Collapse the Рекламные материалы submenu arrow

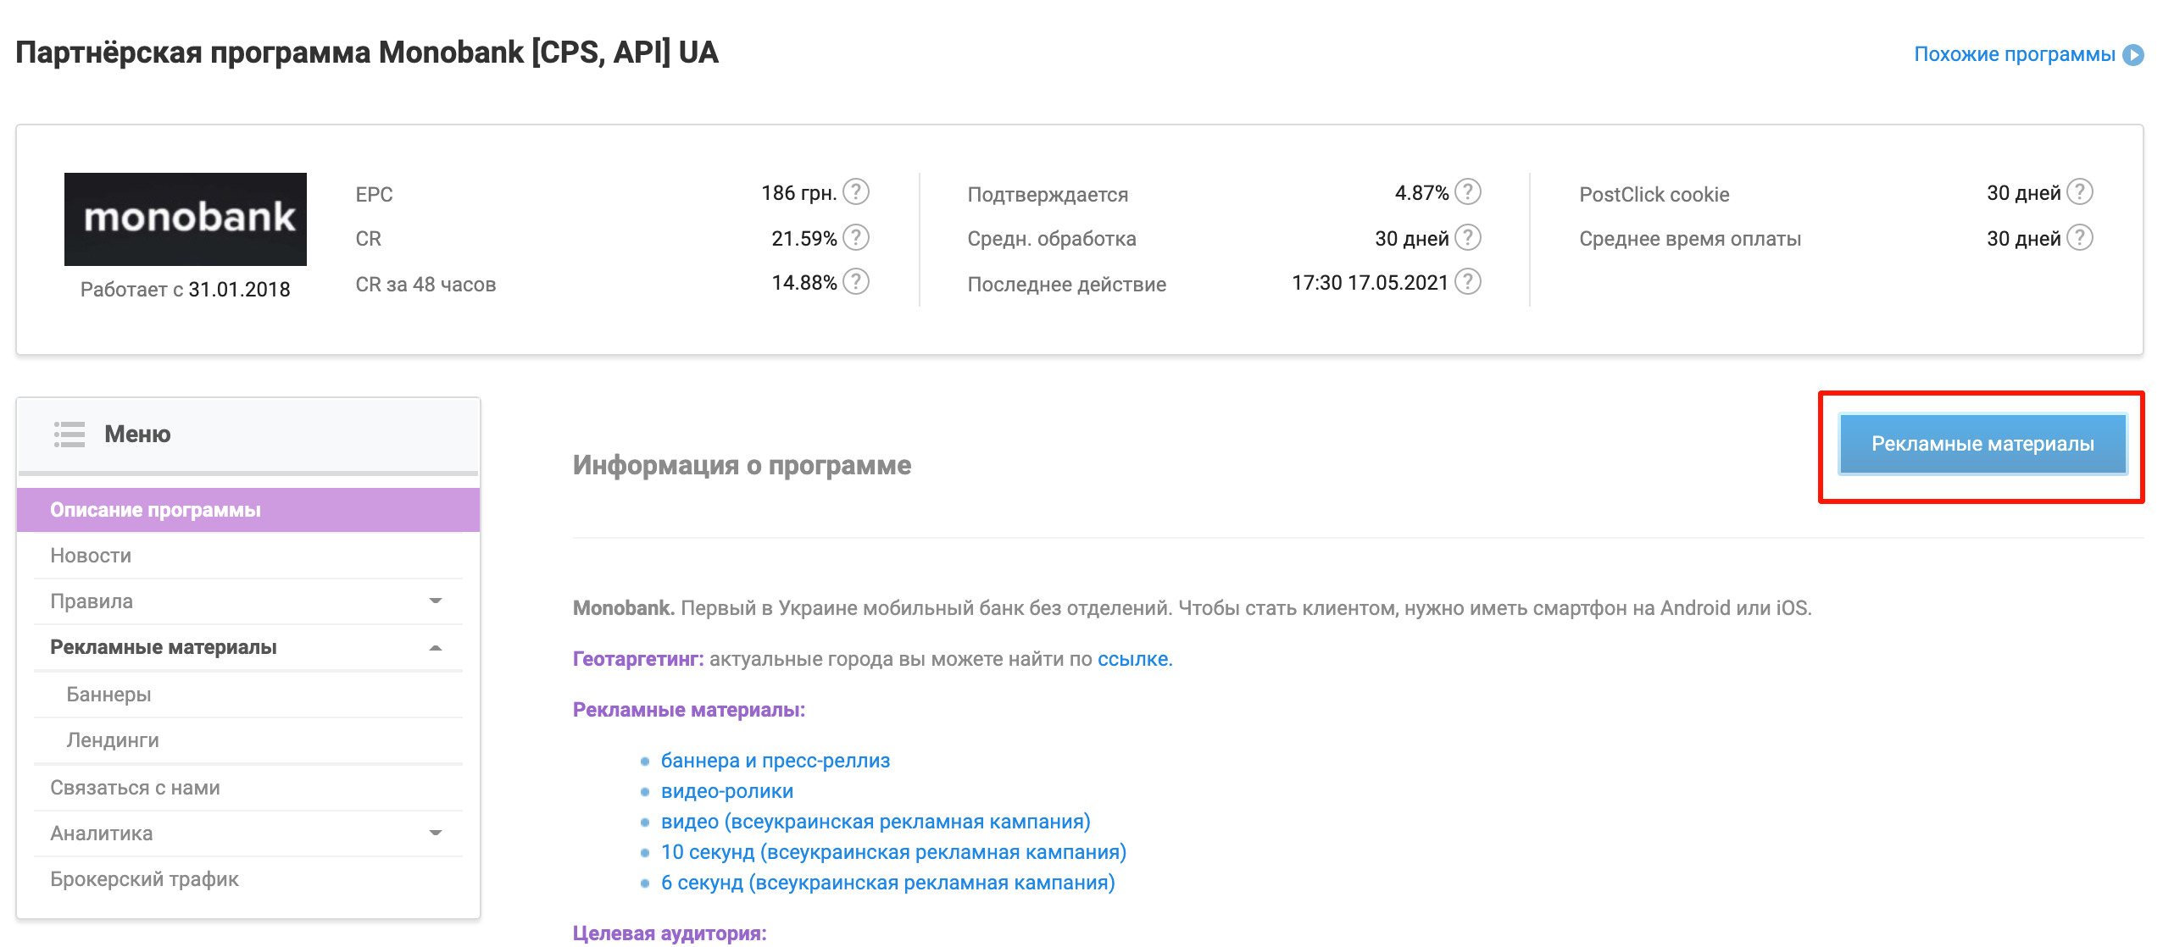pos(436,647)
